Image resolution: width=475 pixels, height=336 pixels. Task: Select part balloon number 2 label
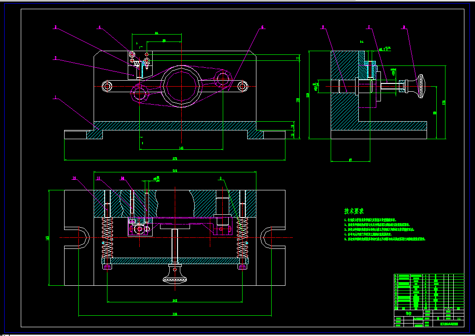55,58
